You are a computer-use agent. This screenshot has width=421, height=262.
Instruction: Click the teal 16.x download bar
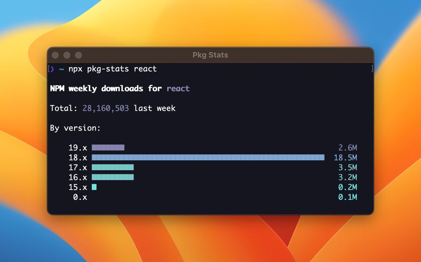coord(113,177)
